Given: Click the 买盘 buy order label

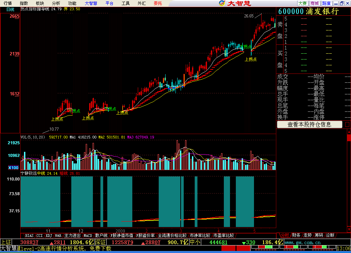Looking at the screenshot, I should click(280, 59).
